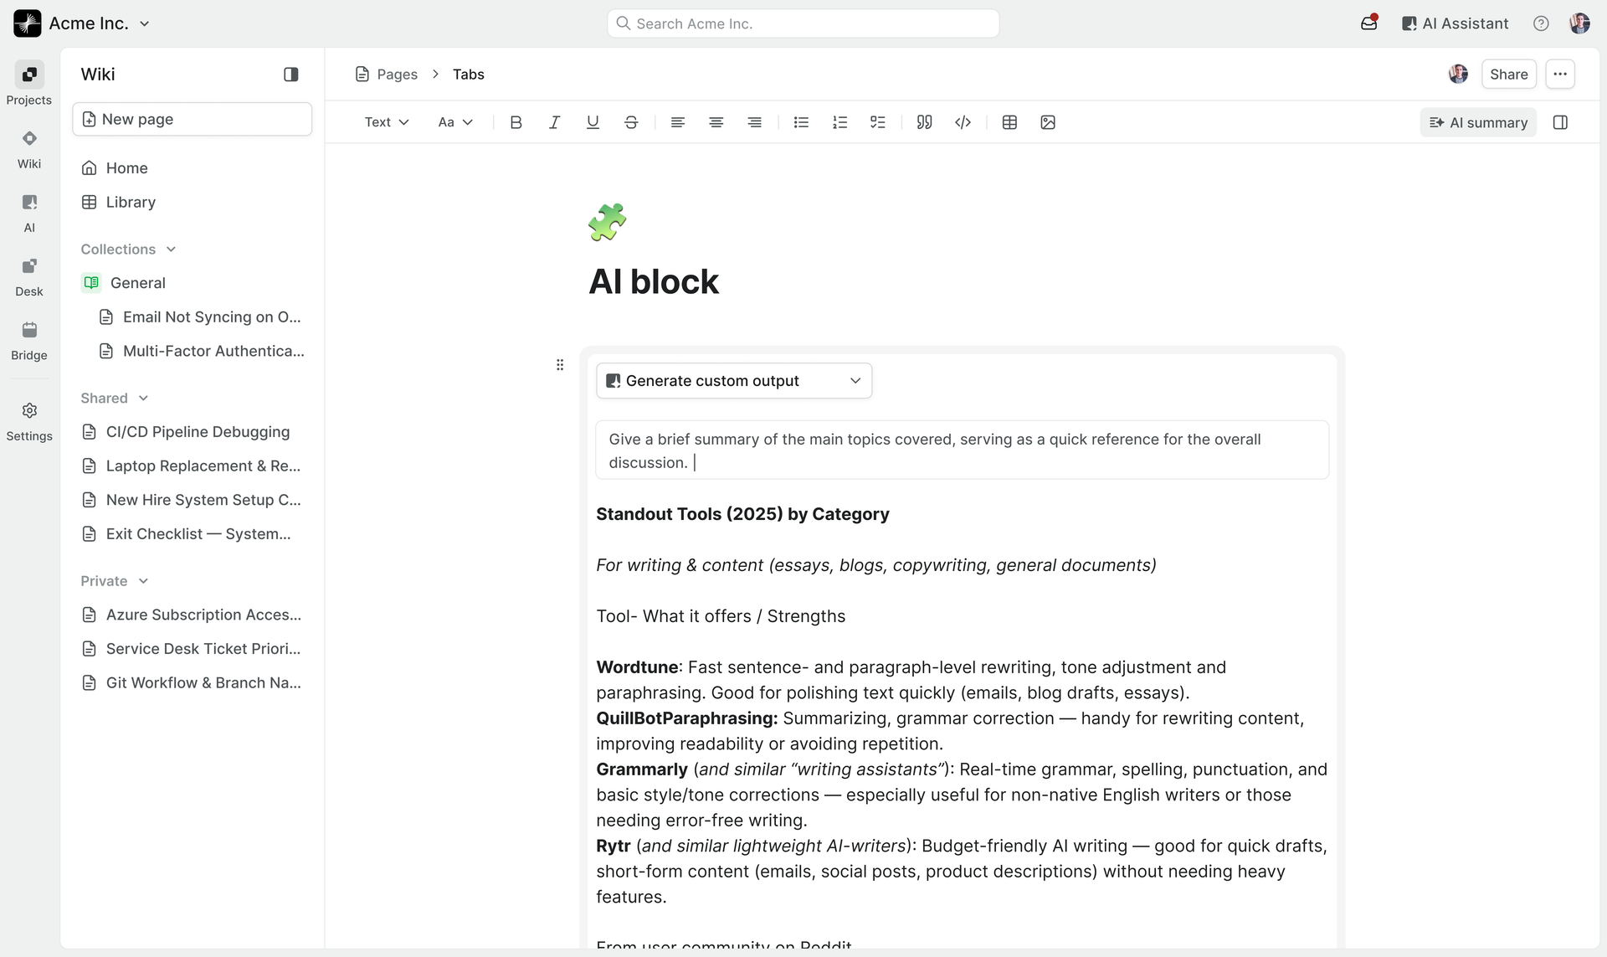Open notifications inbox
This screenshot has width=1607, height=957.
click(x=1369, y=23)
